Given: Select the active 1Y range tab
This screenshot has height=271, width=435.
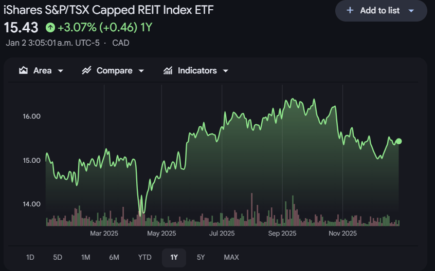Looking at the screenshot, I should pos(174,258).
